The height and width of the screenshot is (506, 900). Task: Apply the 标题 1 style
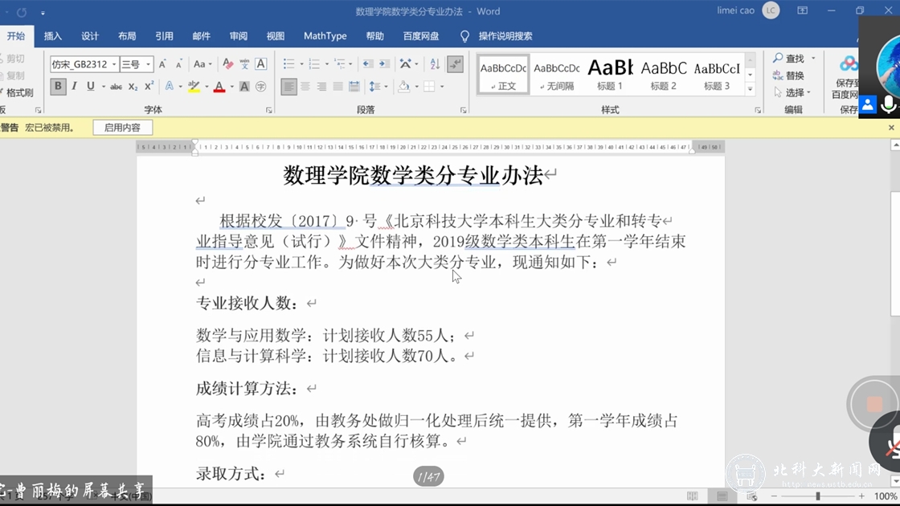click(x=610, y=74)
